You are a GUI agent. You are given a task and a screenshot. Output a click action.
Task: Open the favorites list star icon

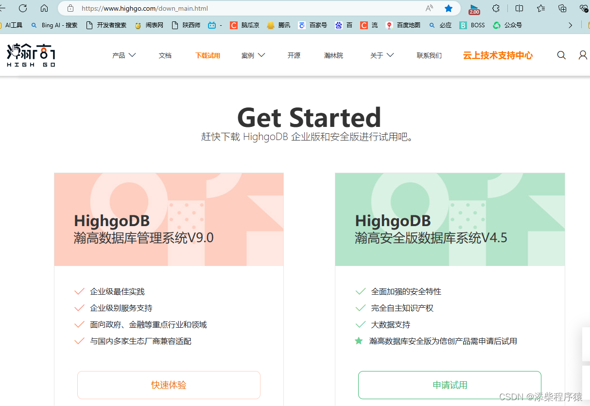(541, 8)
